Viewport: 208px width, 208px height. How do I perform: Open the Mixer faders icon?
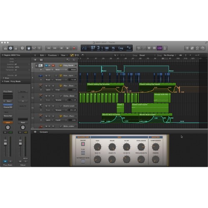[x=34, y=48]
